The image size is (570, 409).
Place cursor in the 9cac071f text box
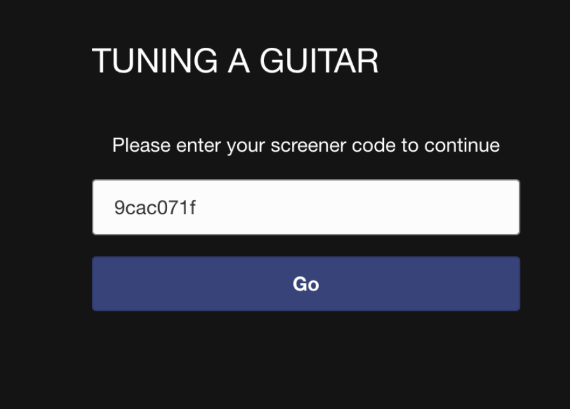tap(305, 208)
